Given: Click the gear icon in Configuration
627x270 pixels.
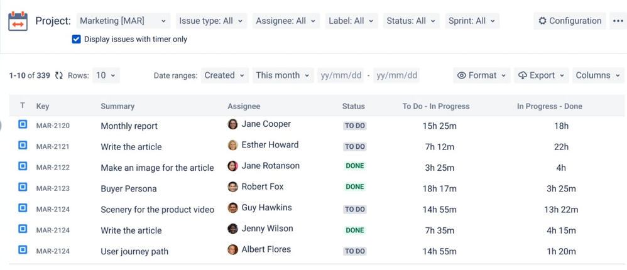Looking at the screenshot, I should pyautogui.click(x=542, y=21).
